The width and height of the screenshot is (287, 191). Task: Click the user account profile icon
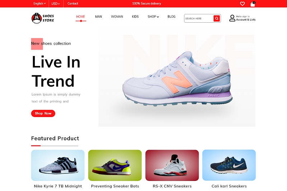[232, 18]
